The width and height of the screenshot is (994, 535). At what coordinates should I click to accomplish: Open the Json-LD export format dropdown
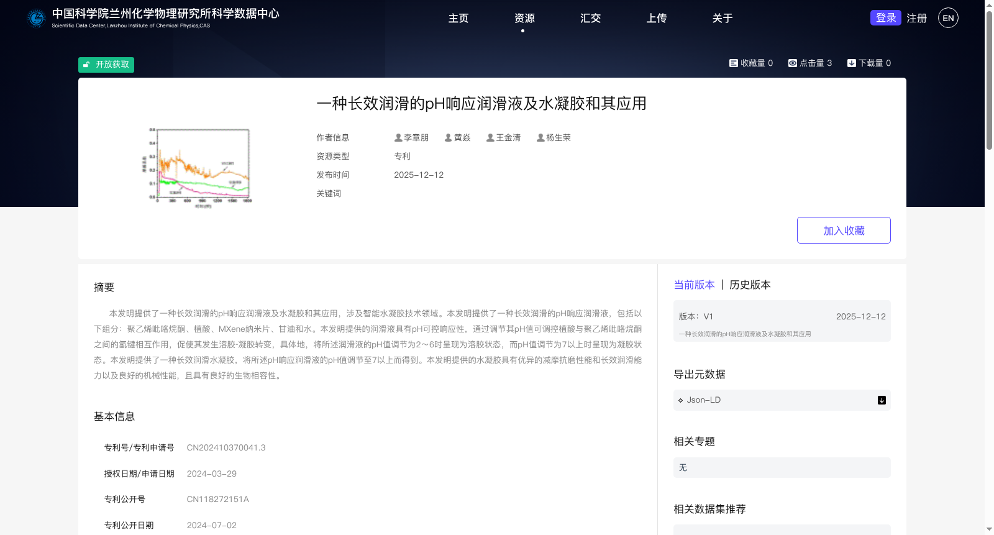click(782, 400)
